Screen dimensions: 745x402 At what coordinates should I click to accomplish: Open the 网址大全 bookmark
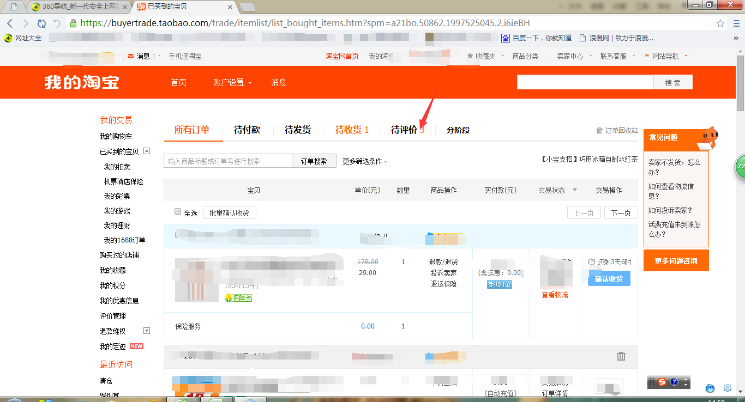click(23, 38)
